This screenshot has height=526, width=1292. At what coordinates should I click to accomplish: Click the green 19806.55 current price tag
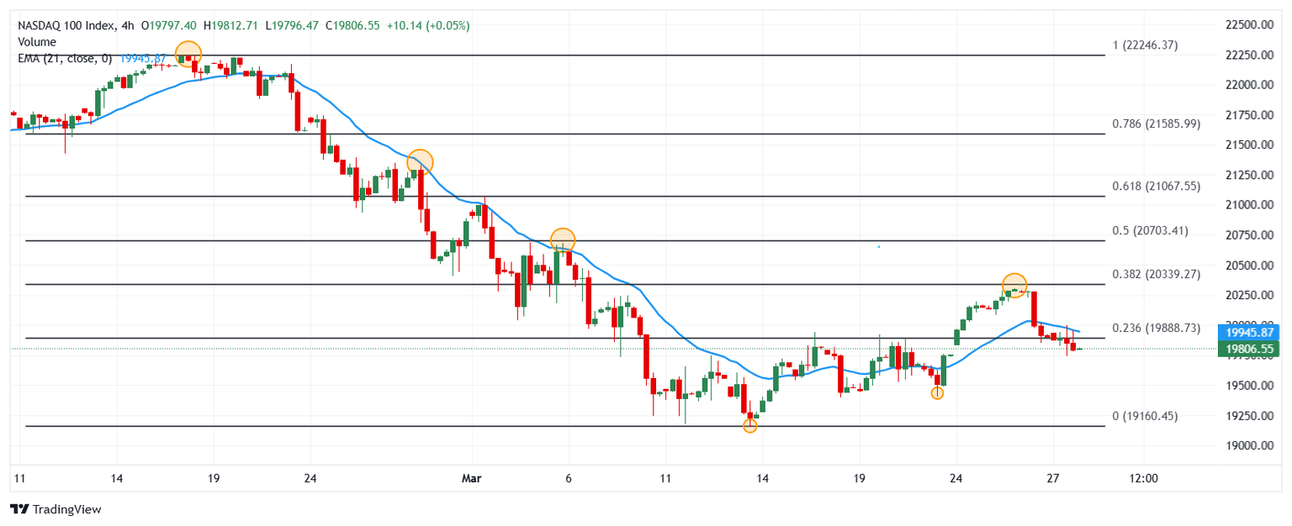point(1242,349)
